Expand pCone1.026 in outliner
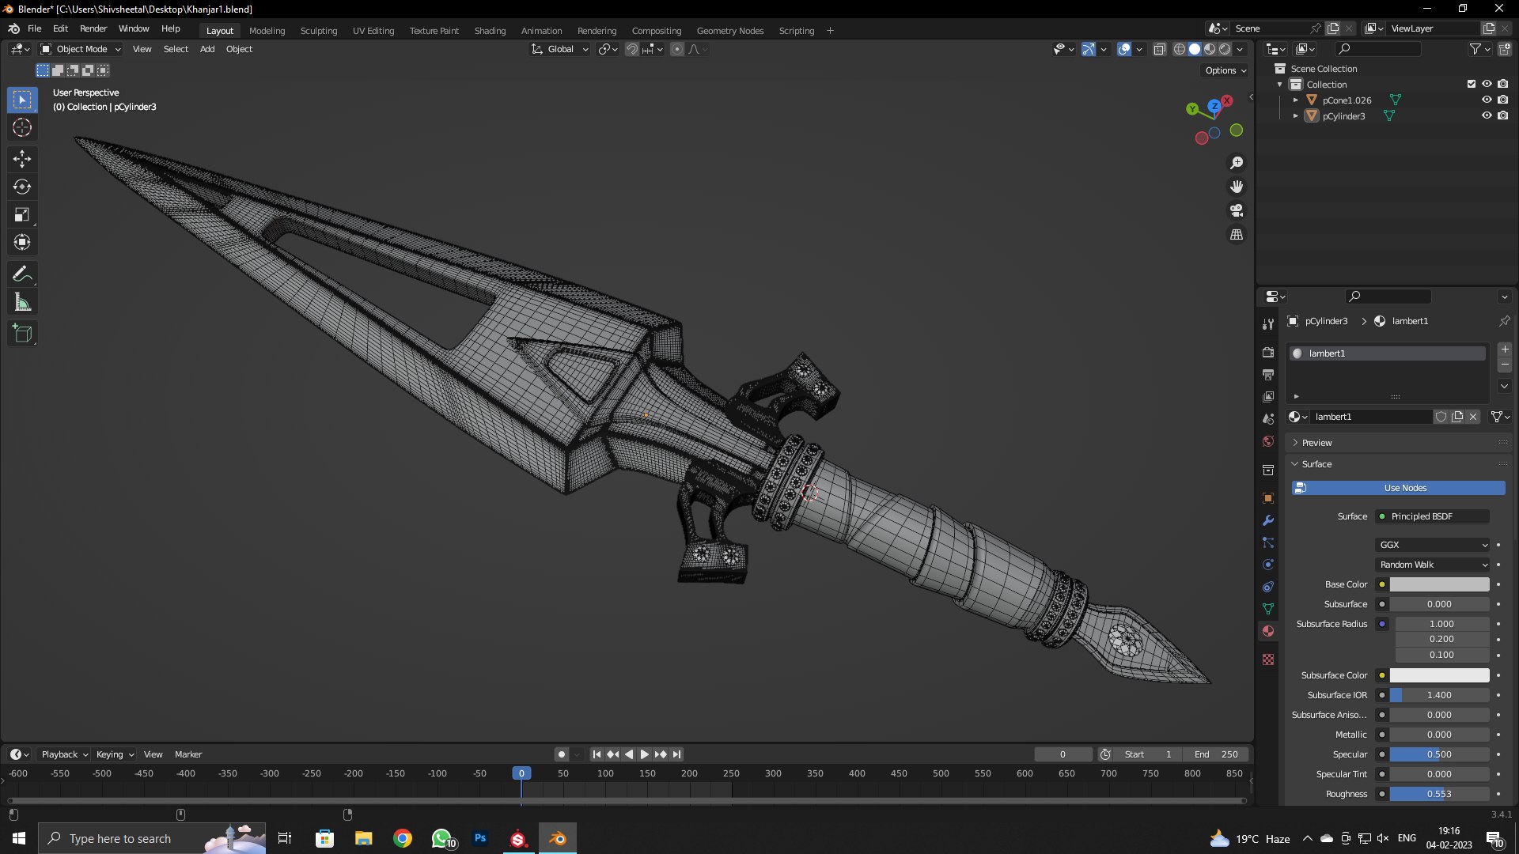This screenshot has height=854, width=1519. tap(1296, 100)
